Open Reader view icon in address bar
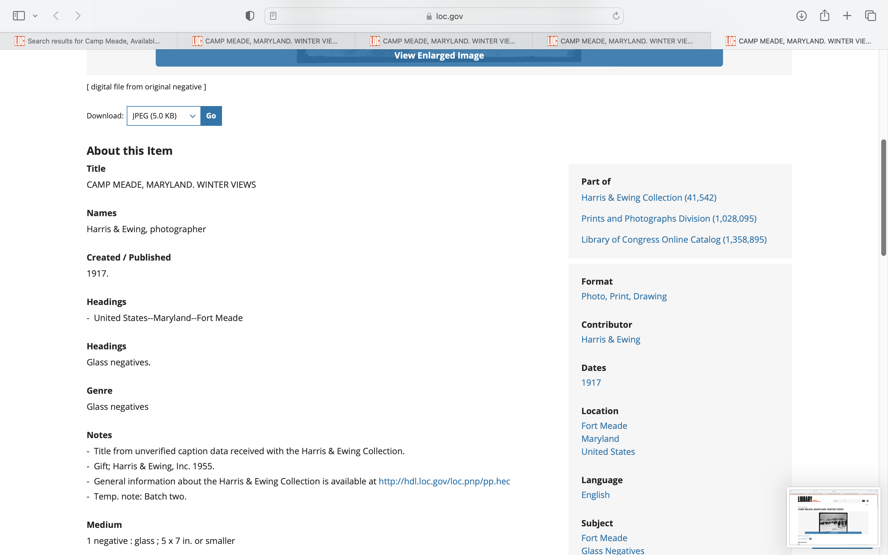Screen dimensions: 888x555 [273, 16]
